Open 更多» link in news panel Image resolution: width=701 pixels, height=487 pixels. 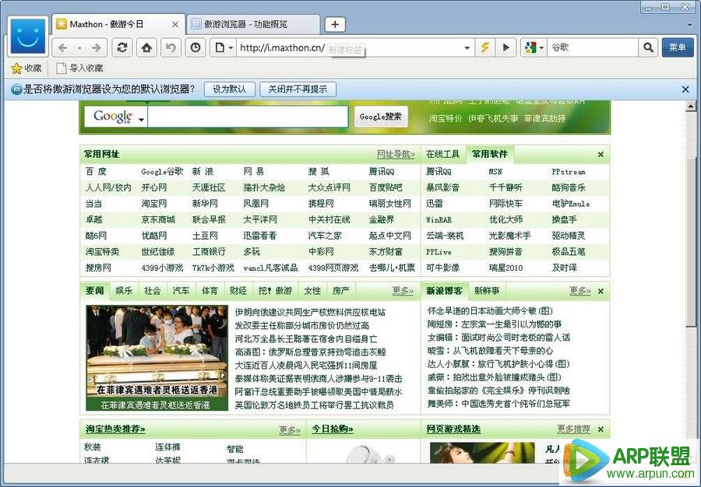pos(403,291)
